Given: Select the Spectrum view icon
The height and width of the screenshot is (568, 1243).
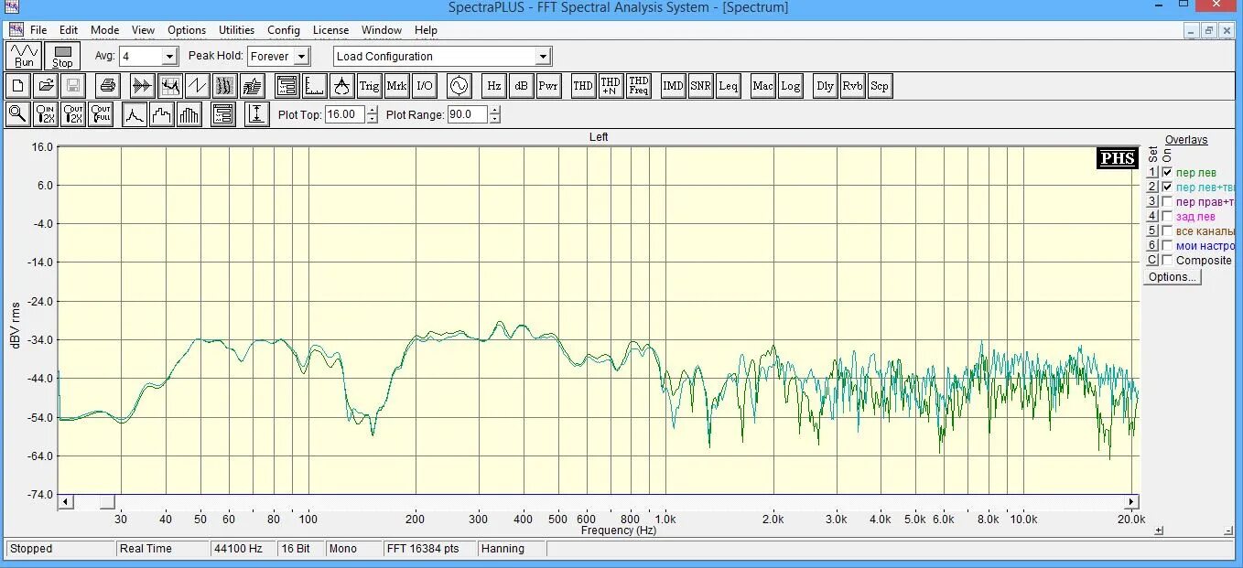Looking at the screenshot, I should [169, 86].
